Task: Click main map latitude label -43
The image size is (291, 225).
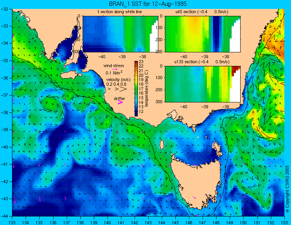Action: tap(4, 199)
